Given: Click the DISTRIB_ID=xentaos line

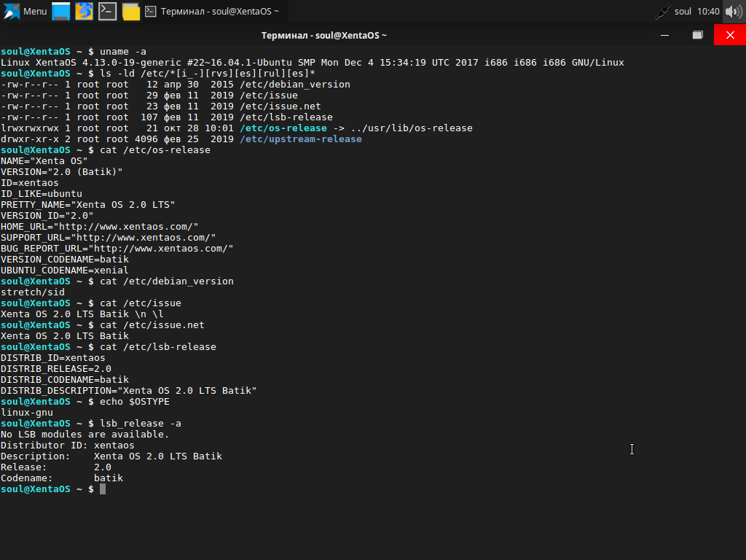Looking at the screenshot, I should [x=52, y=358].
